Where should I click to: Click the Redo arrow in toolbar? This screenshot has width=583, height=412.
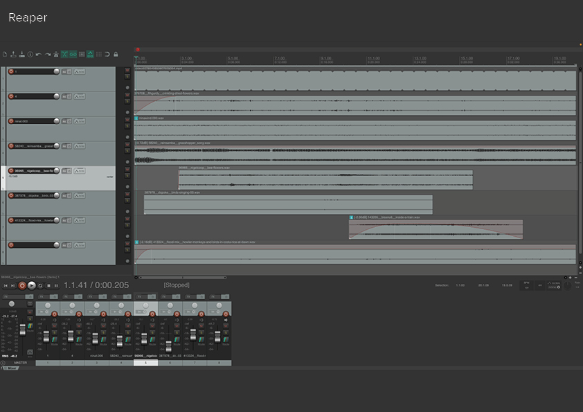(48, 54)
